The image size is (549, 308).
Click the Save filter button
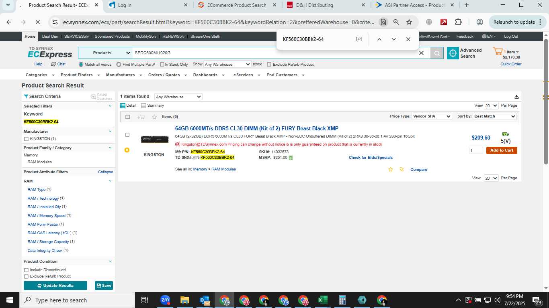(x=104, y=286)
